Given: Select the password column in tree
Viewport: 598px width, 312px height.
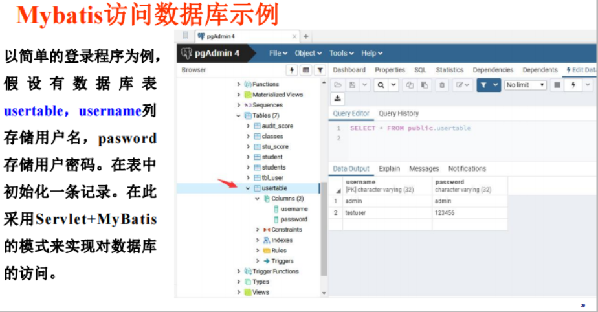Looking at the screenshot, I should [293, 219].
